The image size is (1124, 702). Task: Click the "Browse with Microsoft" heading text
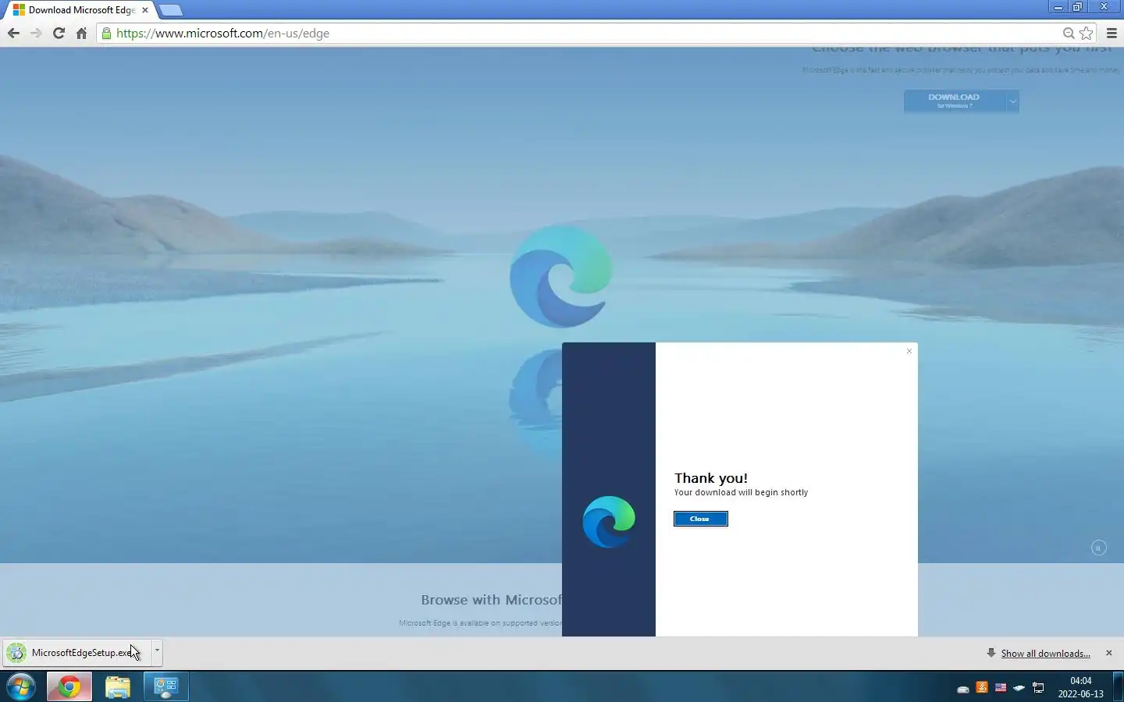point(491,600)
